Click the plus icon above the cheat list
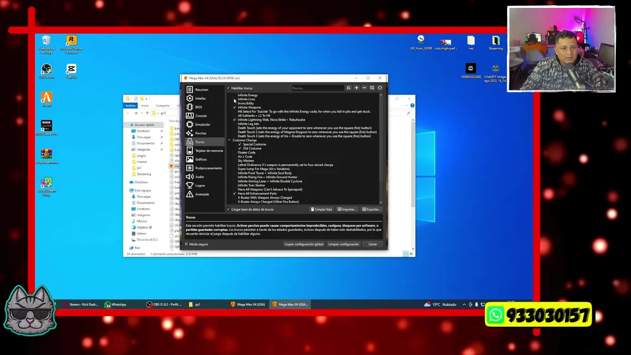The image size is (631, 355). pyautogui.click(x=356, y=88)
